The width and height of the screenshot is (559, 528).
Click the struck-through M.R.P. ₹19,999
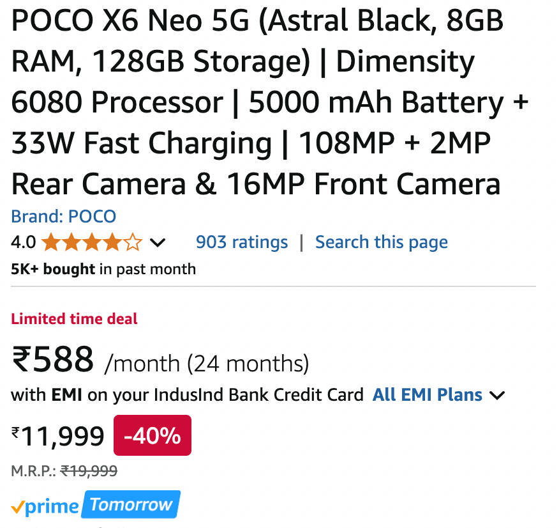pyautogui.click(x=88, y=472)
